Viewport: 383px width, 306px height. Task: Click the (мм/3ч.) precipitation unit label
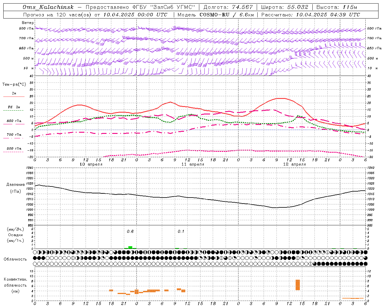coord(15,229)
